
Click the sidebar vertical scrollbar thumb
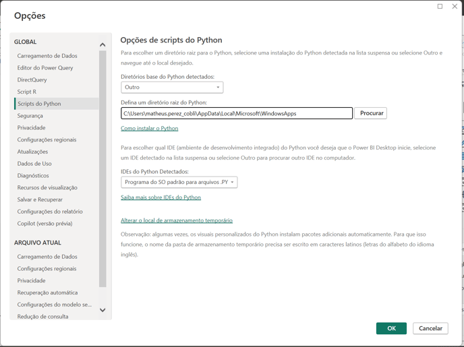(x=103, y=168)
